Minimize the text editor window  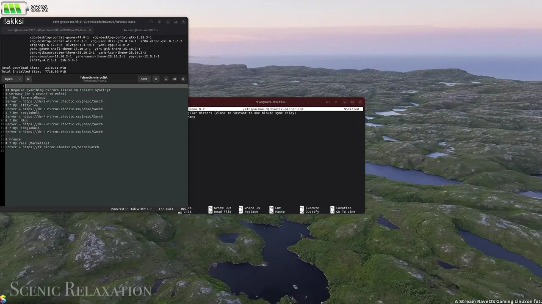166,79
